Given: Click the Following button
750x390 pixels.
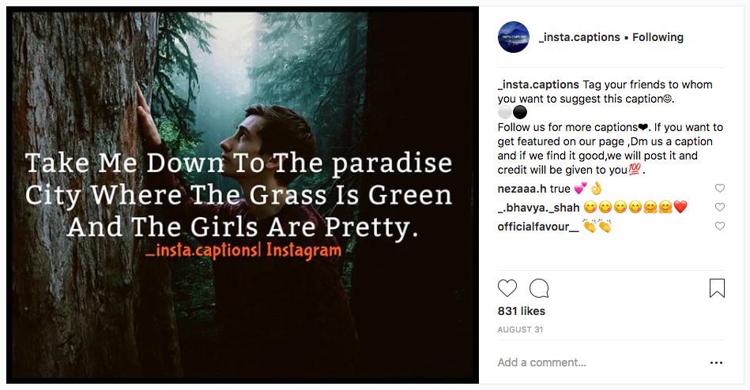Looking at the screenshot, I should click(658, 37).
